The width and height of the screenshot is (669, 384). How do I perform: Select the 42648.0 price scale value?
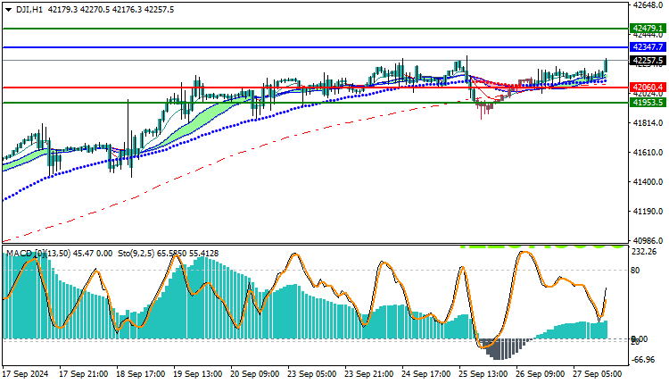click(648, 5)
